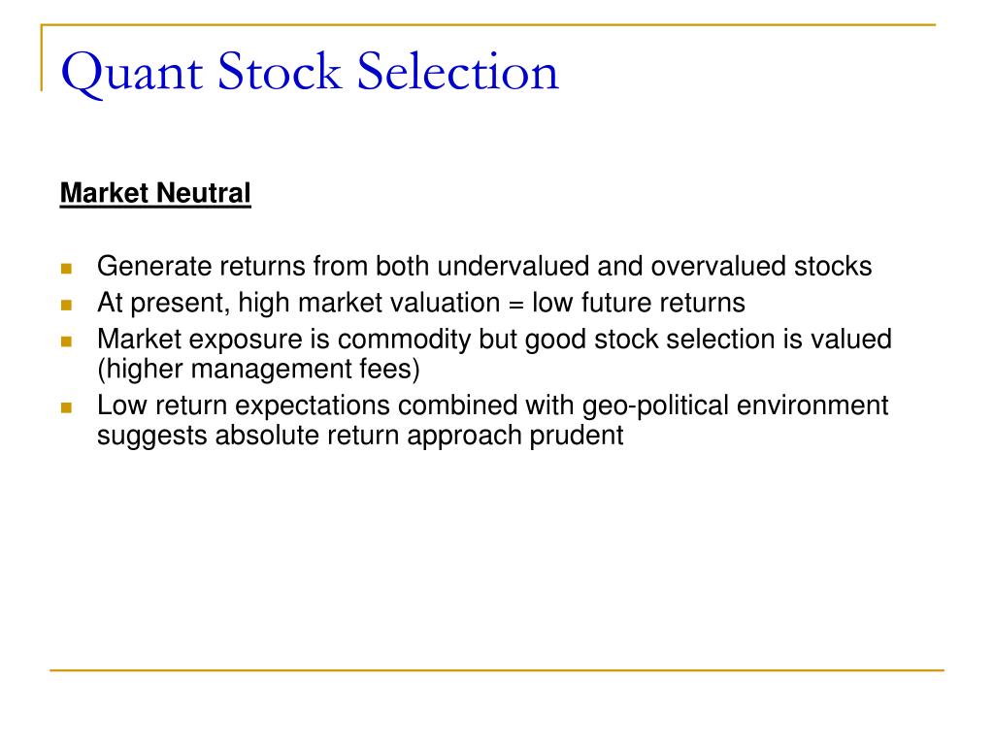This screenshot has width=994, height=745.
Task: Click the first yellow bullet square
Action: [x=67, y=268]
